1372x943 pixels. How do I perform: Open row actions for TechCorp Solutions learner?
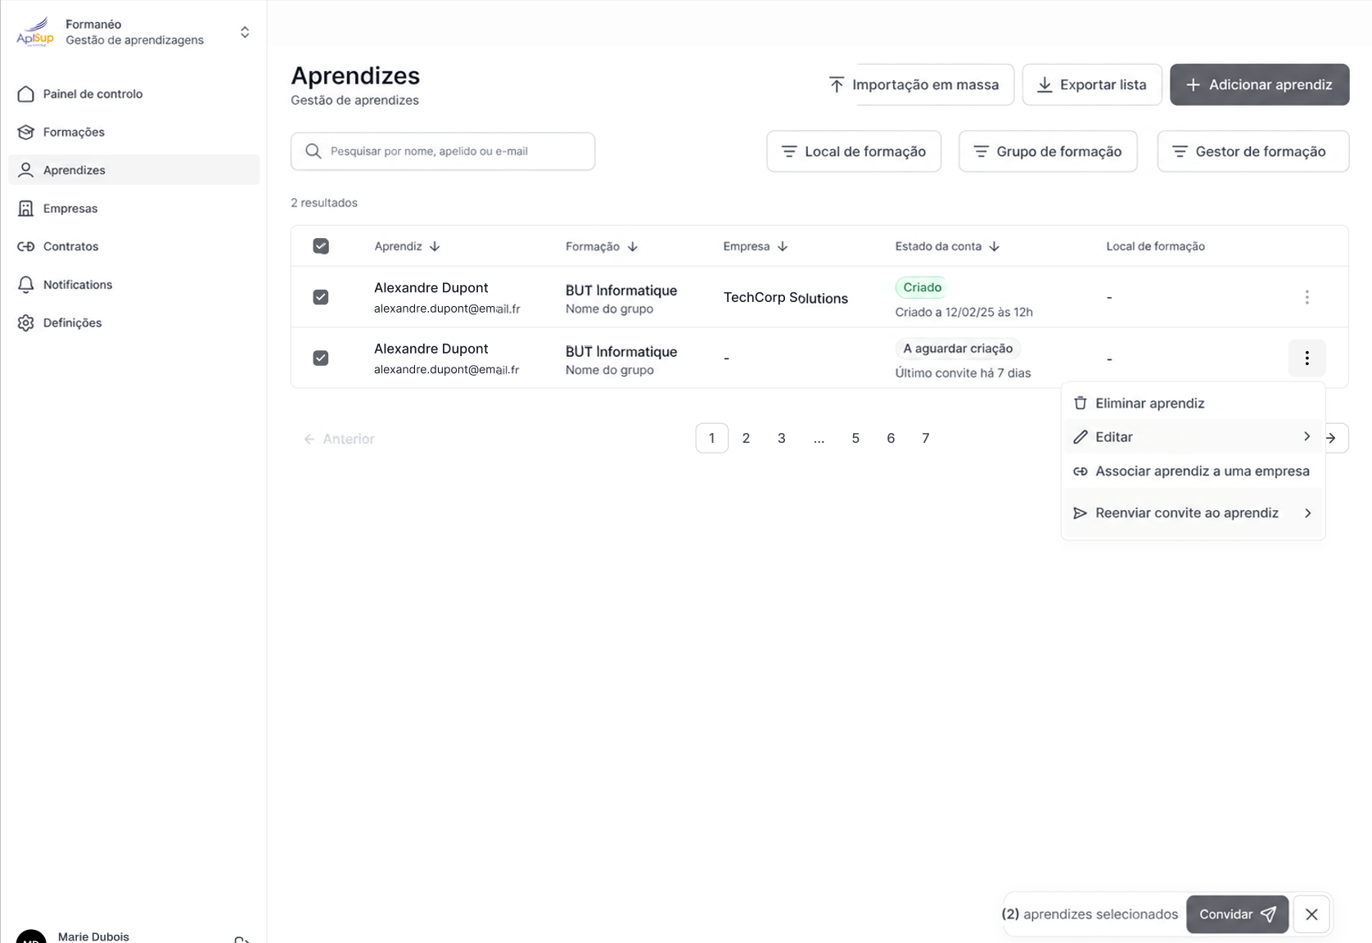click(x=1307, y=297)
